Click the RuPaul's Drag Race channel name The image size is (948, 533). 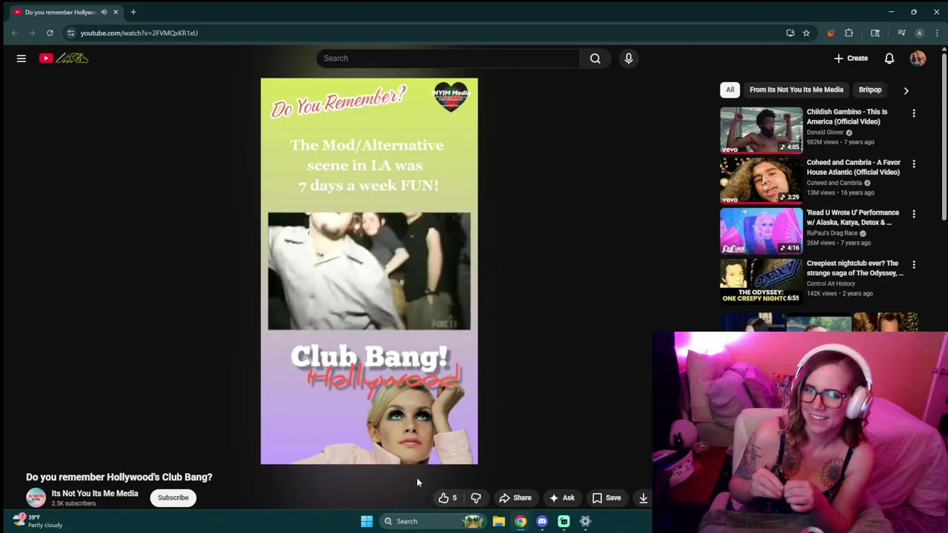[x=832, y=233]
